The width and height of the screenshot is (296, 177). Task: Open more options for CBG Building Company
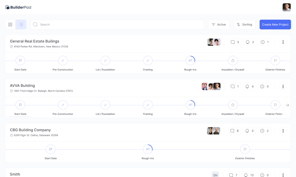click(x=283, y=131)
